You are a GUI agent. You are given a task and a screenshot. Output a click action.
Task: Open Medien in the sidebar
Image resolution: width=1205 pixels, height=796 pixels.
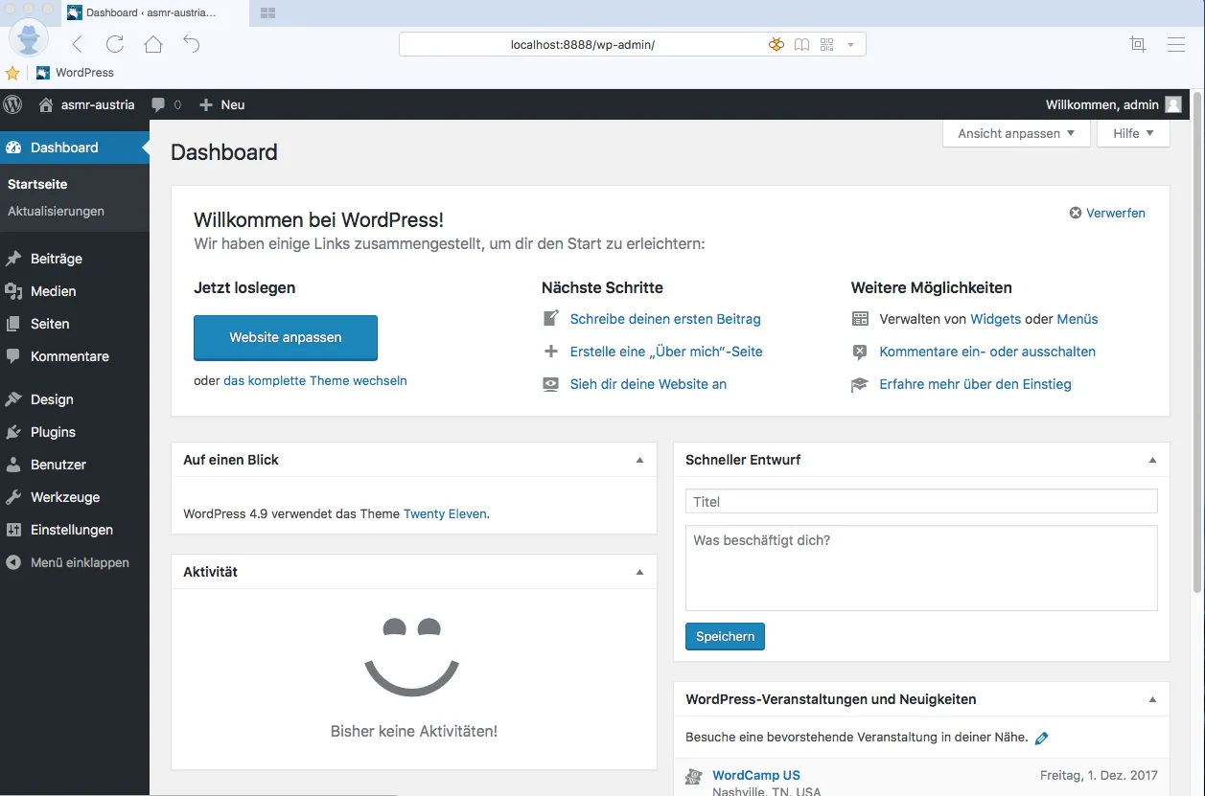click(74, 291)
